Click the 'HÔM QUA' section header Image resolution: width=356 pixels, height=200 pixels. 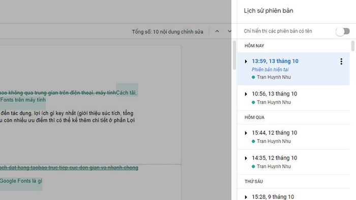(x=254, y=118)
